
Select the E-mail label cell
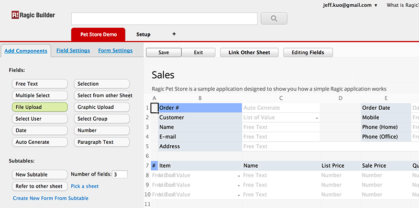(x=200, y=137)
